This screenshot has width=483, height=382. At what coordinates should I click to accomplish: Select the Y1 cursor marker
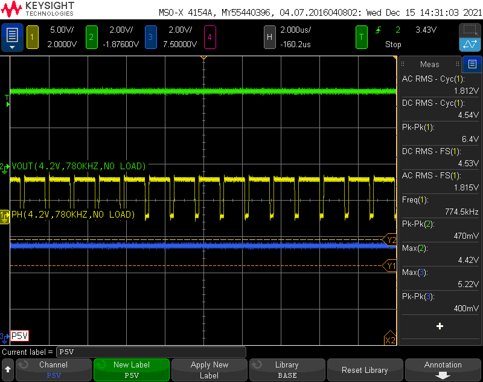(x=389, y=265)
